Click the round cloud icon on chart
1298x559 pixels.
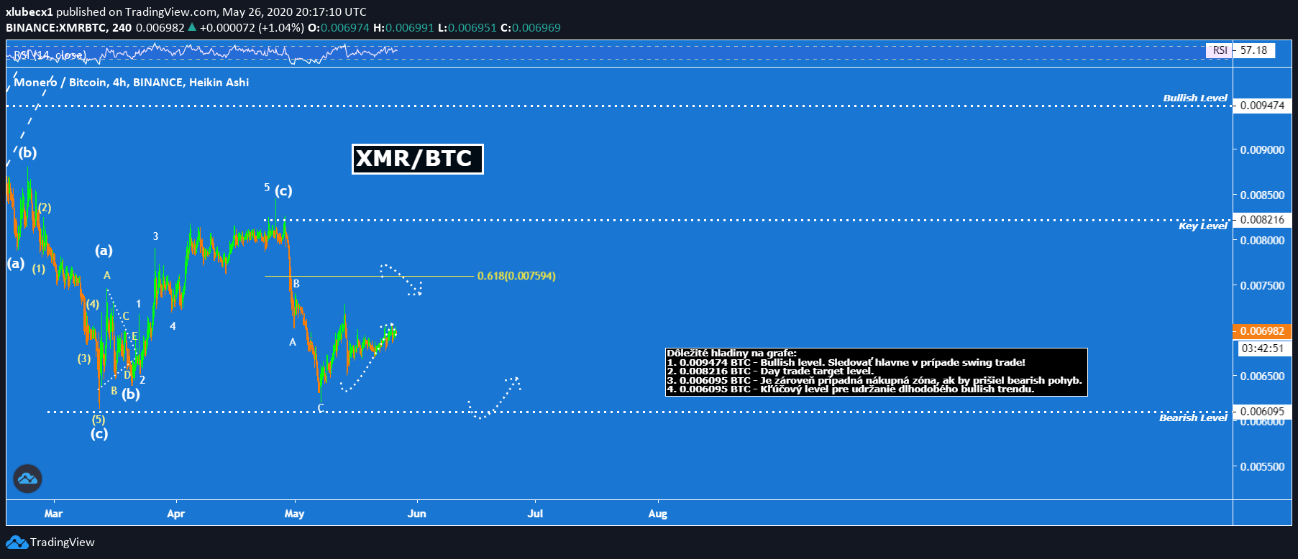click(x=27, y=479)
